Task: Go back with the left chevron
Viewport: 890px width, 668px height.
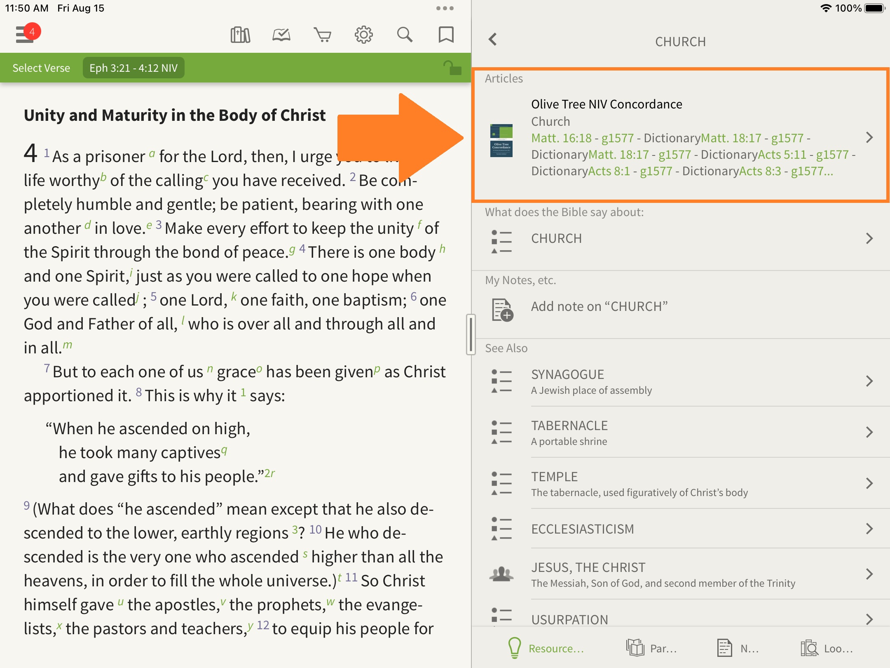Action: click(493, 40)
